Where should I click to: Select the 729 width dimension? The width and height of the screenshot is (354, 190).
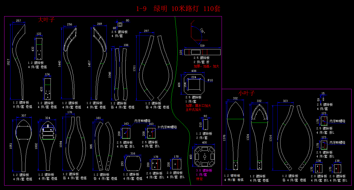click(202, 46)
